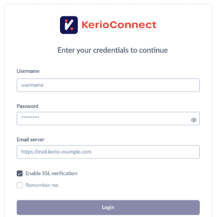Click the red KerioConnect brand name
217x217 pixels.
[119, 25]
